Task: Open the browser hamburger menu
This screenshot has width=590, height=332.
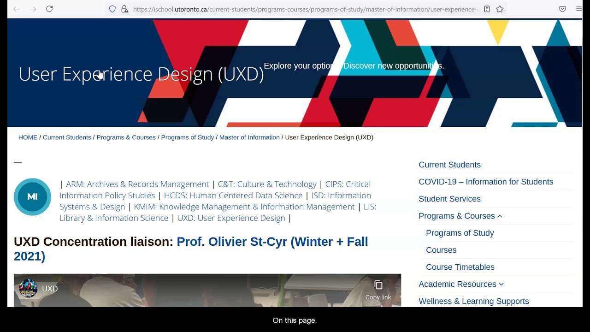Action: (x=579, y=9)
